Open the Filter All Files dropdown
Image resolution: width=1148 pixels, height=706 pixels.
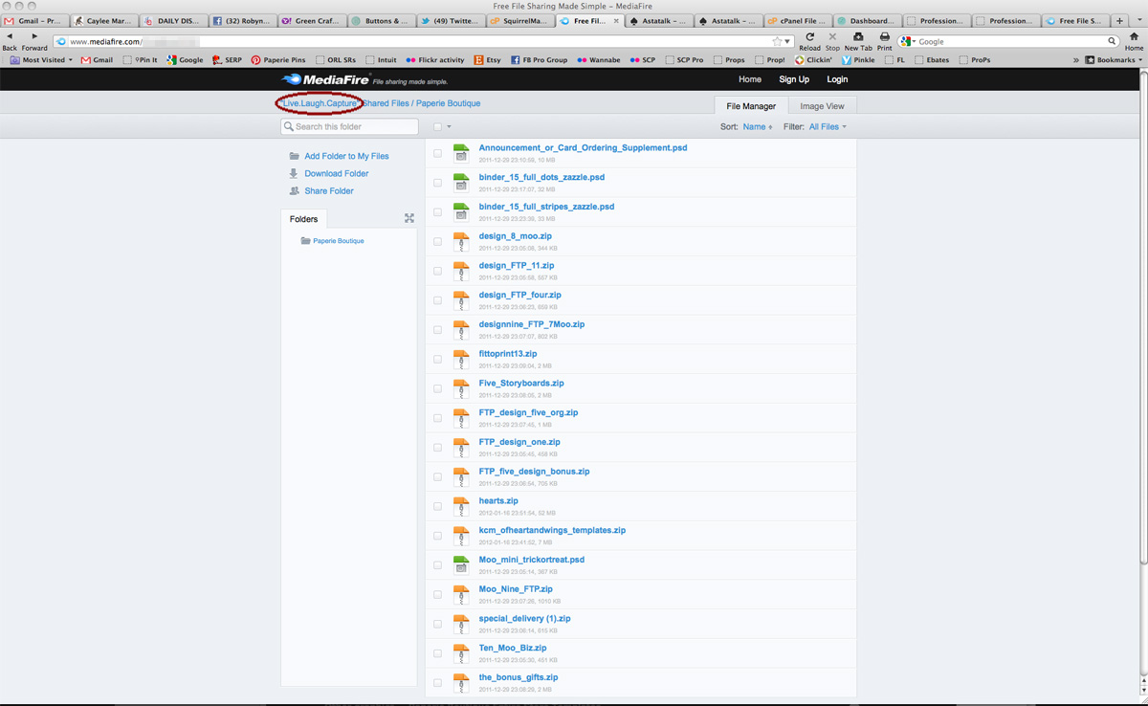[x=827, y=126]
